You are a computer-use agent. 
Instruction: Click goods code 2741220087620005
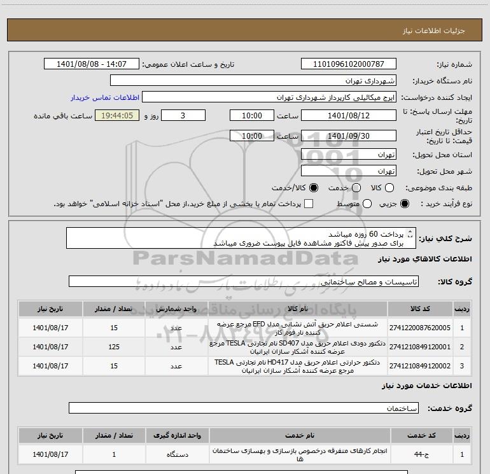pyautogui.click(x=420, y=328)
